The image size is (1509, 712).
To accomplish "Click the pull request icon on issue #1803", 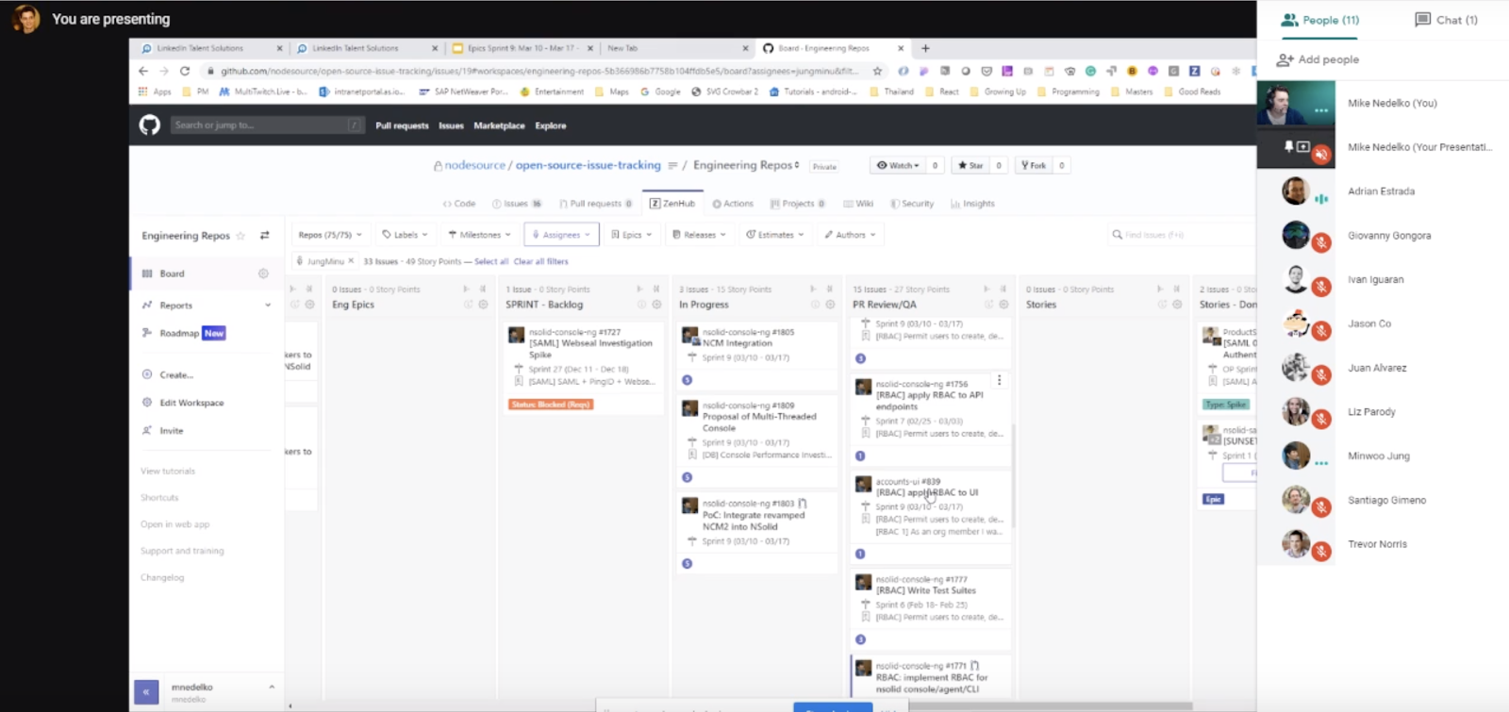I will [x=803, y=504].
